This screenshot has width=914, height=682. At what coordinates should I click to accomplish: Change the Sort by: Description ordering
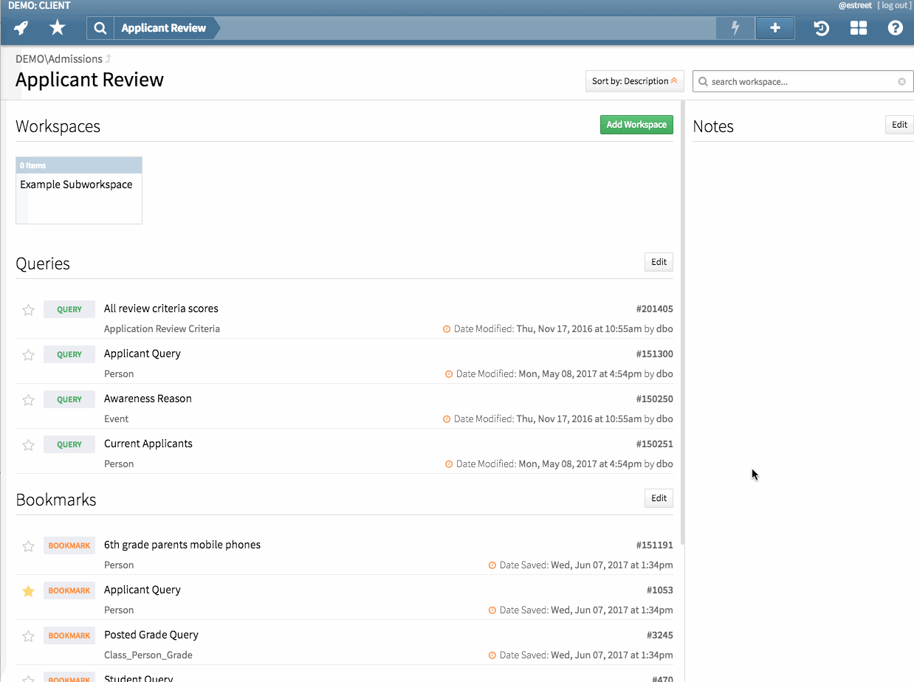[633, 81]
